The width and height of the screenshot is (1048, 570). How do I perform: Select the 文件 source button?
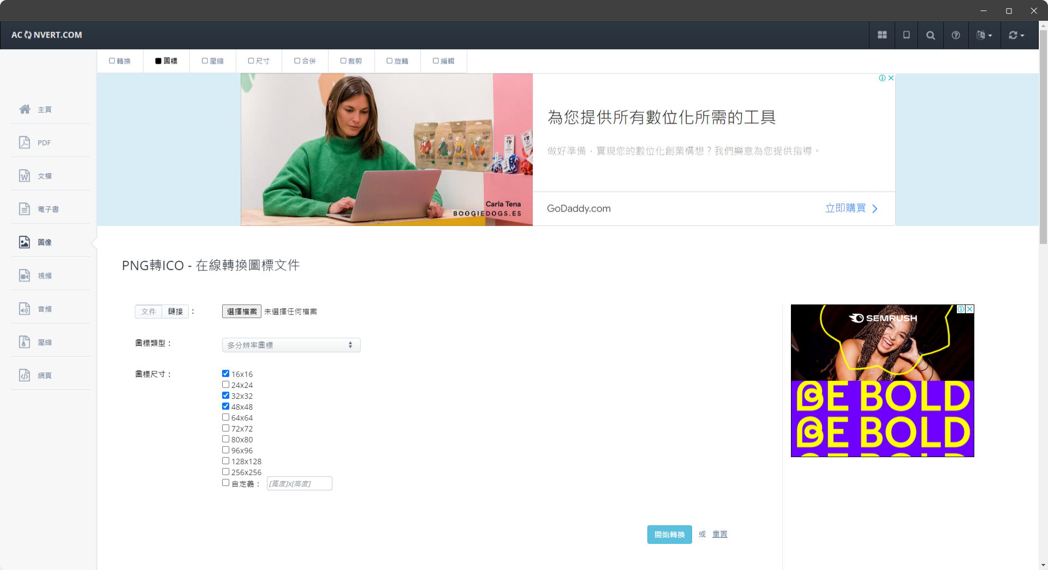click(x=148, y=311)
